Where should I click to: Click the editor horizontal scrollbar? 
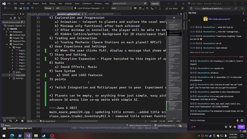coord(84,121)
